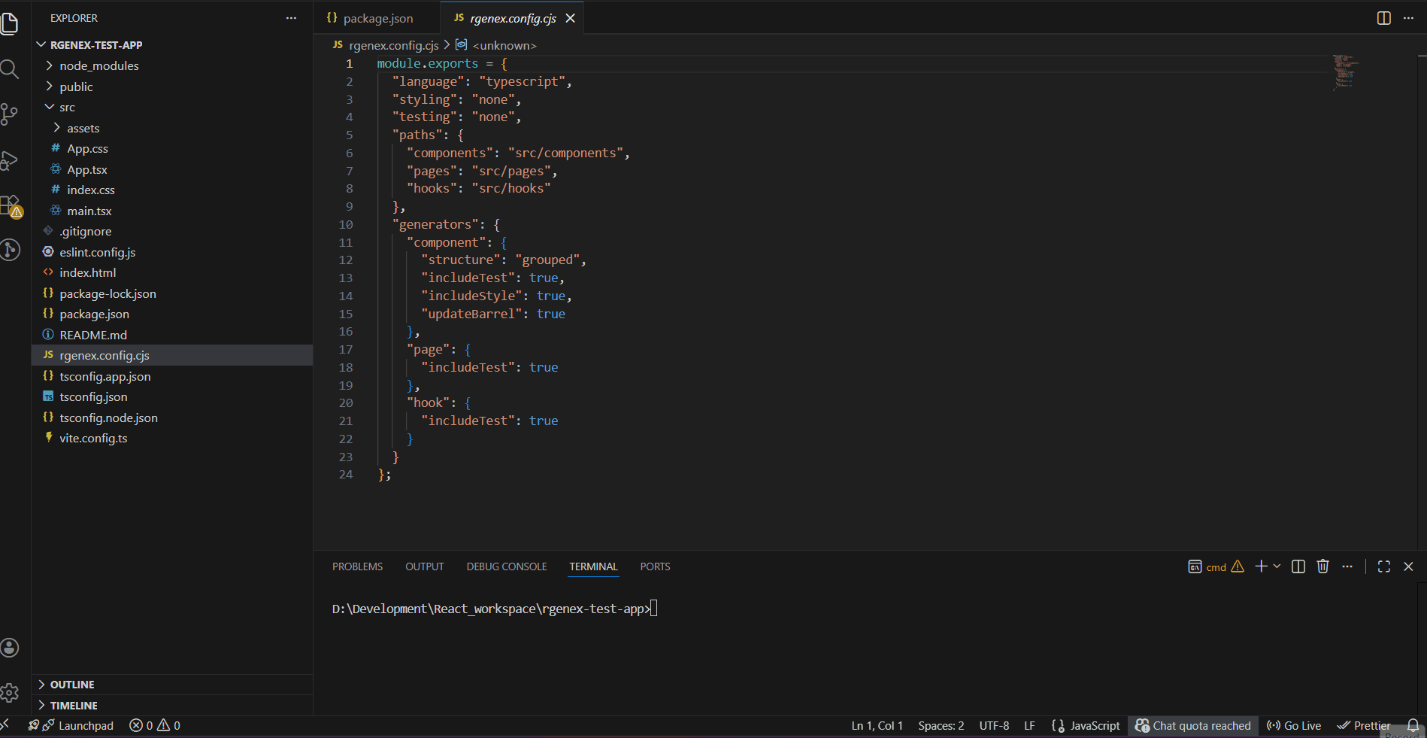The height and width of the screenshot is (738, 1427).
Task: Open the terminal launch profile dropdown
Action: [x=1277, y=566]
